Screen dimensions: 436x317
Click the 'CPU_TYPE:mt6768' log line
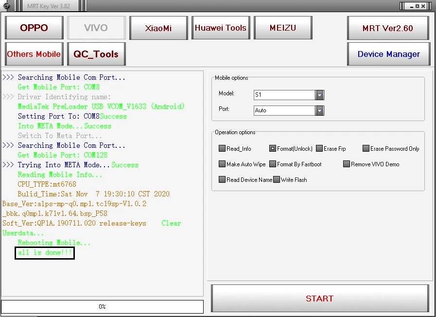[x=47, y=184]
